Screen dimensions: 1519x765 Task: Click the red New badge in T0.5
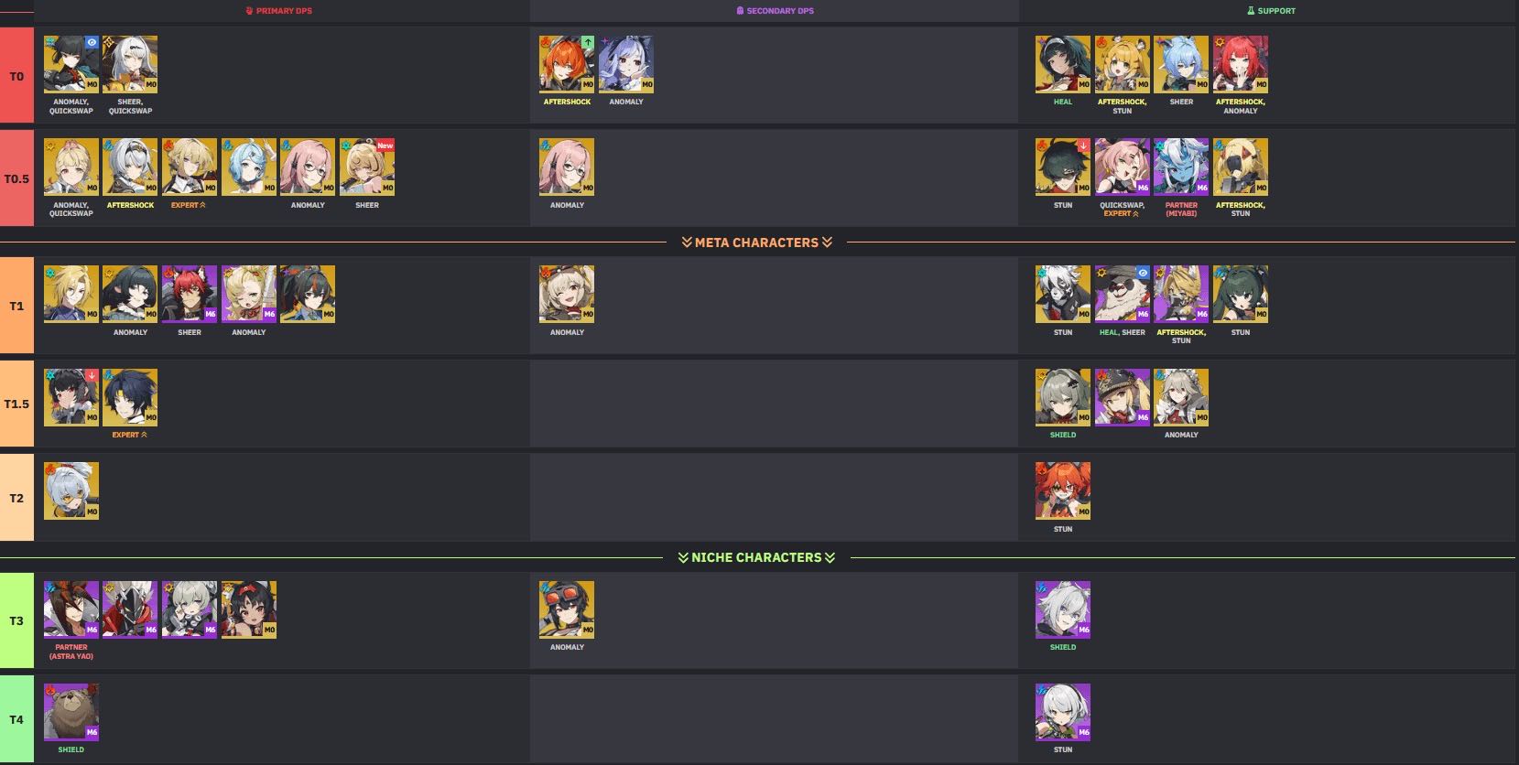coord(385,145)
